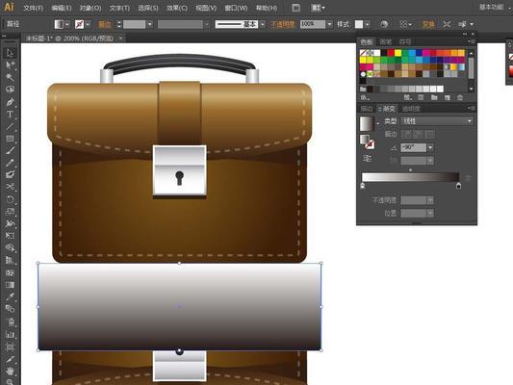Select the yellow swatch in top swatch row

tap(398, 53)
